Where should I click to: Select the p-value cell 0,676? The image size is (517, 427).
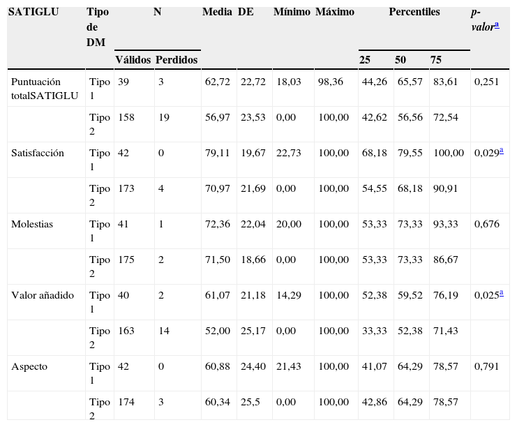tap(487, 224)
